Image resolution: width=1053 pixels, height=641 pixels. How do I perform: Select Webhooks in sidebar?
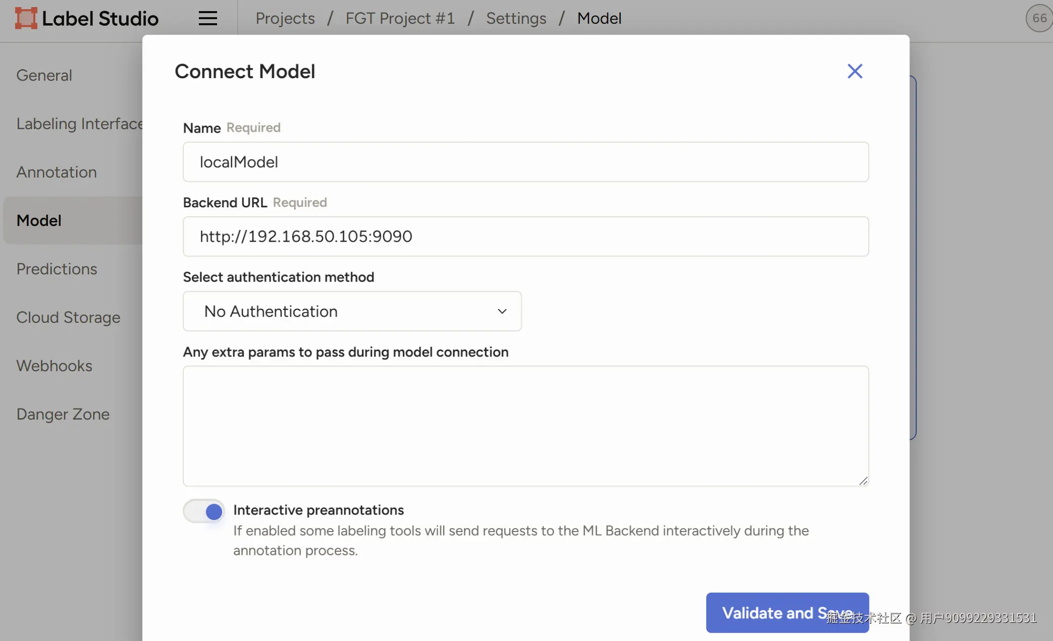coord(54,366)
